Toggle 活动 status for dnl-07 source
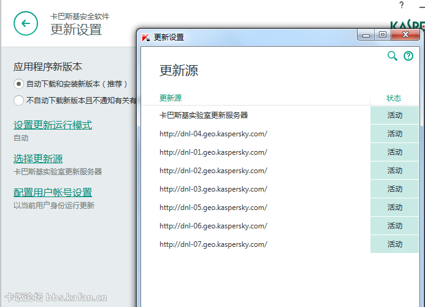The image size is (425, 307). (394, 244)
